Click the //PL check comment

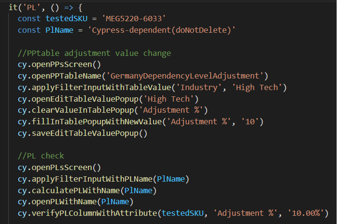click(x=41, y=156)
